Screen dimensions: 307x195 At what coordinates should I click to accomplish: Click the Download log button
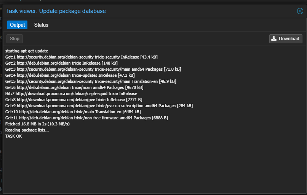(286, 38)
